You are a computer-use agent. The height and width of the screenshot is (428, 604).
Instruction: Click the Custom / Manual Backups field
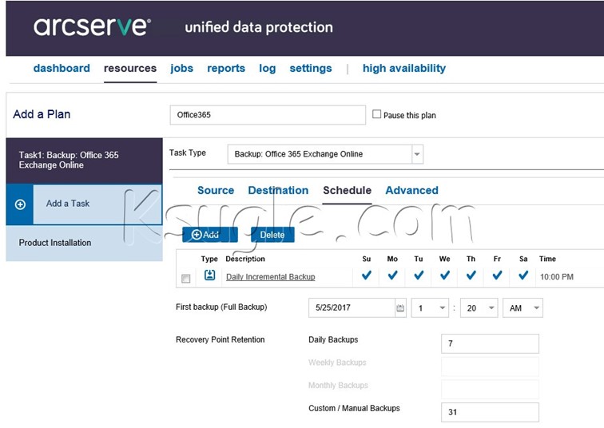coord(490,412)
